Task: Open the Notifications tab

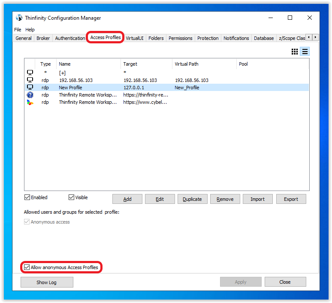Action: click(236, 38)
